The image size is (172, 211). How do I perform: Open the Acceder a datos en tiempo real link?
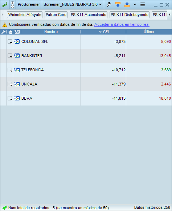122,24
